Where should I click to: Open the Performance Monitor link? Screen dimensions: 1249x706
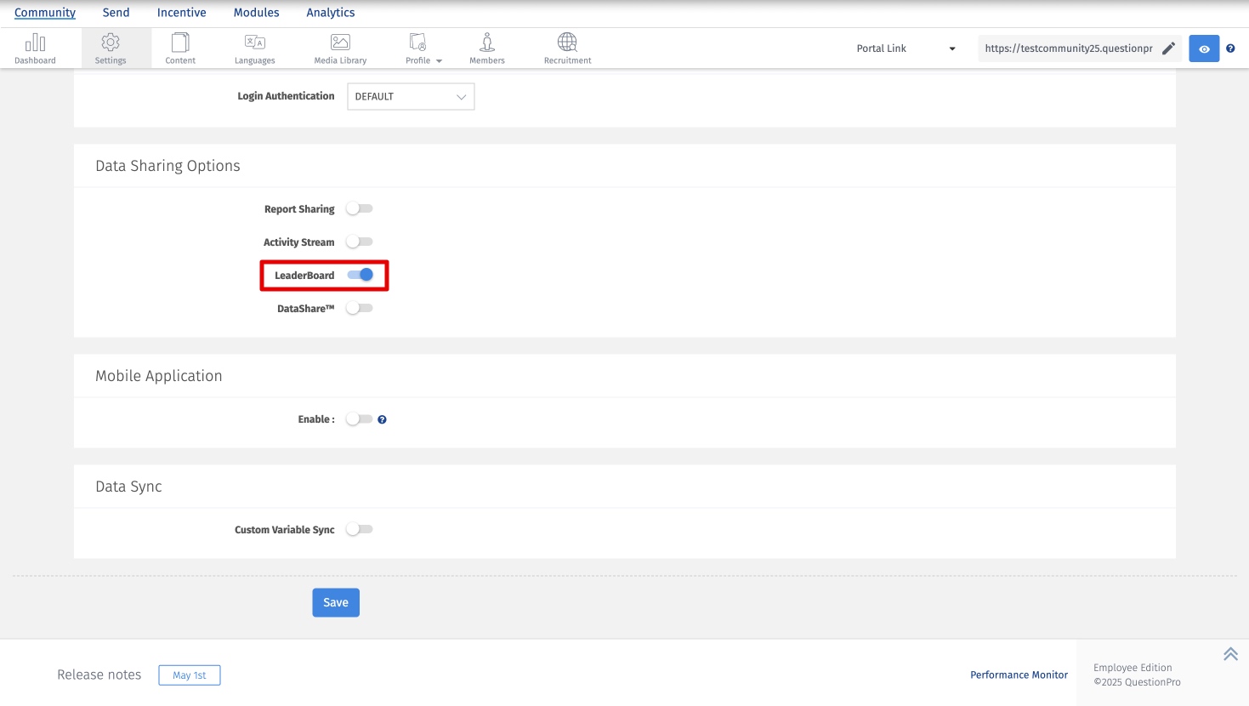1019,675
